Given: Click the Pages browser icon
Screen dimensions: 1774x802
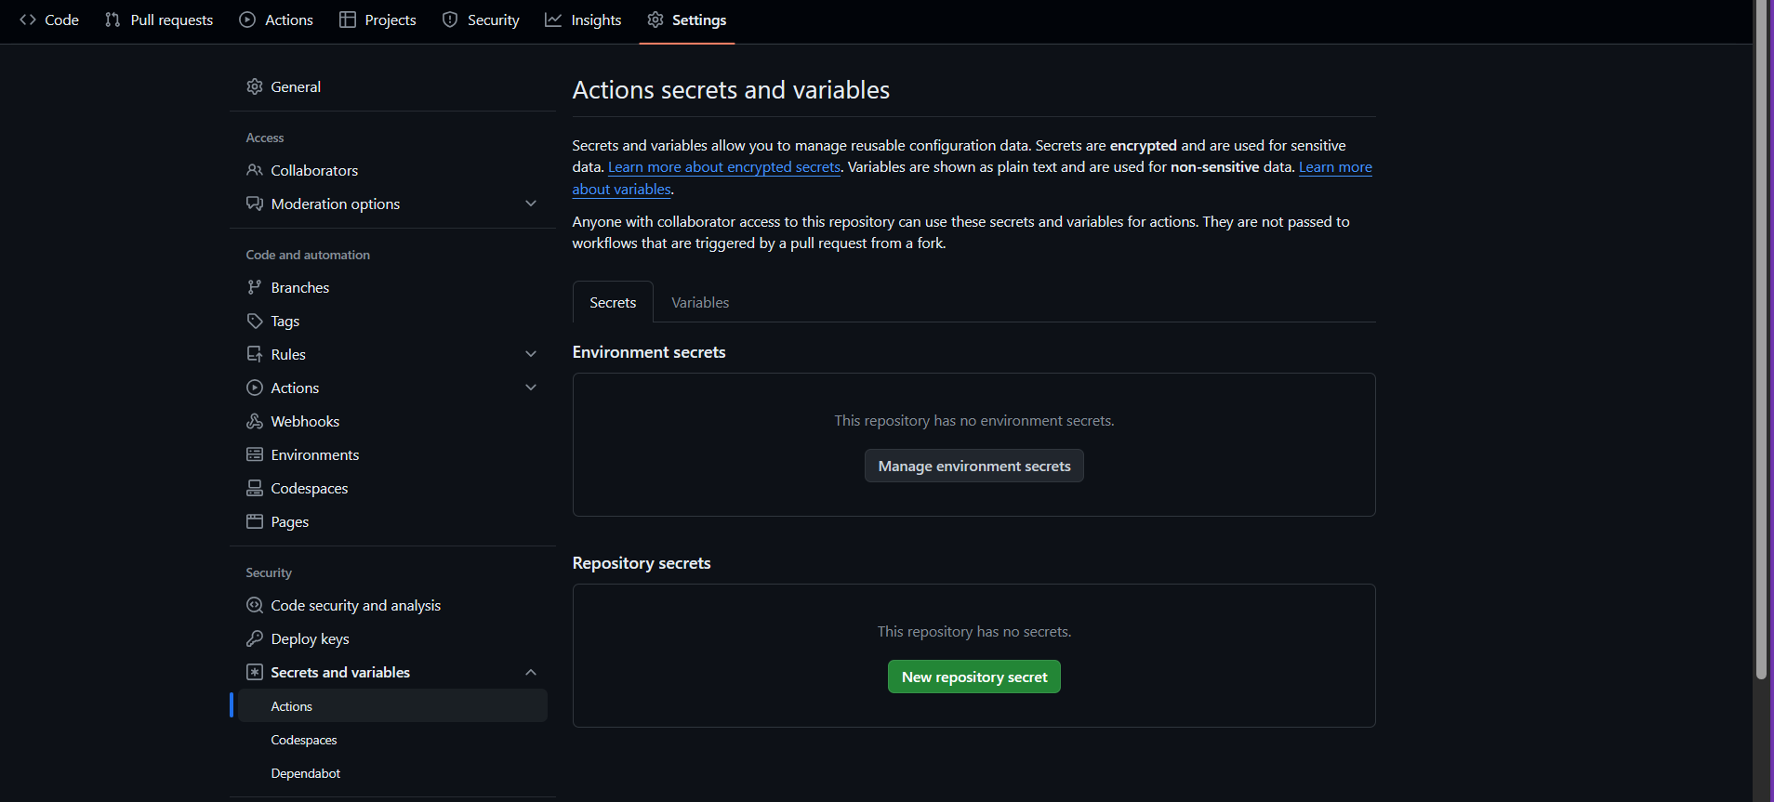Looking at the screenshot, I should click(x=255, y=521).
